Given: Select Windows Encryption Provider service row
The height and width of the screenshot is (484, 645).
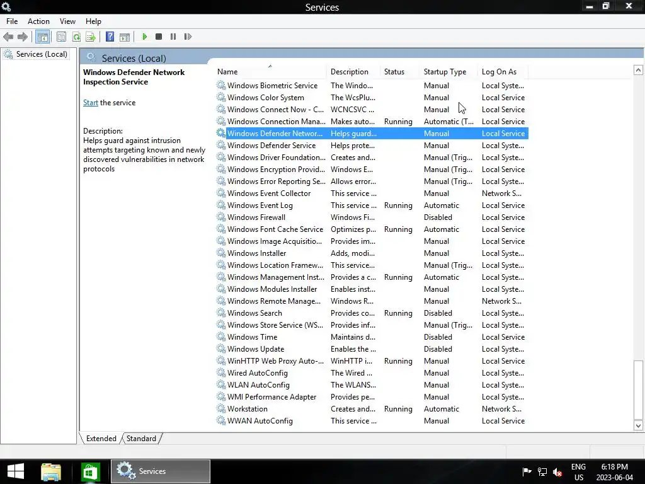Looking at the screenshot, I should pyautogui.click(x=372, y=169).
